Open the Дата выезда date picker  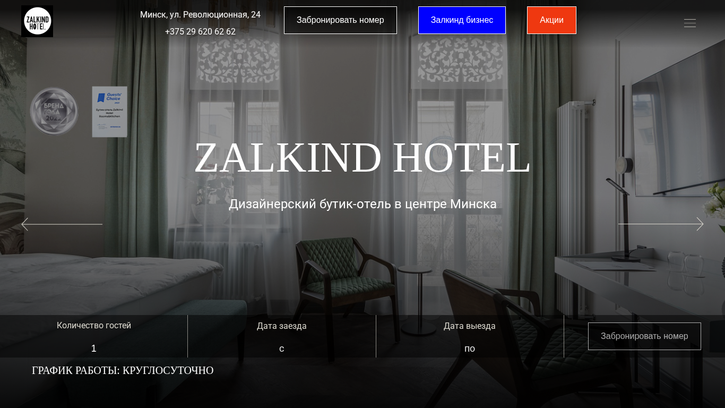coord(470,336)
